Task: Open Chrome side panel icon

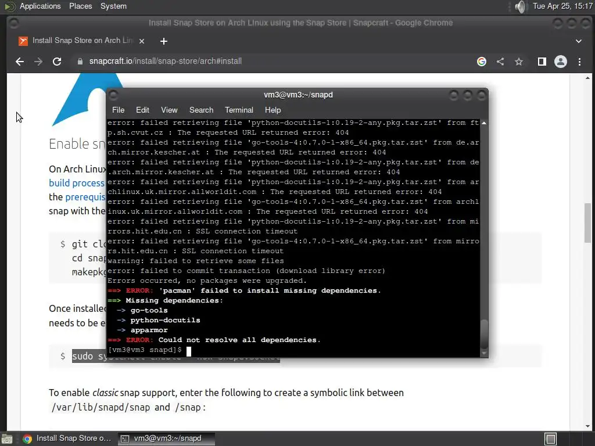Action: click(x=542, y=62)
